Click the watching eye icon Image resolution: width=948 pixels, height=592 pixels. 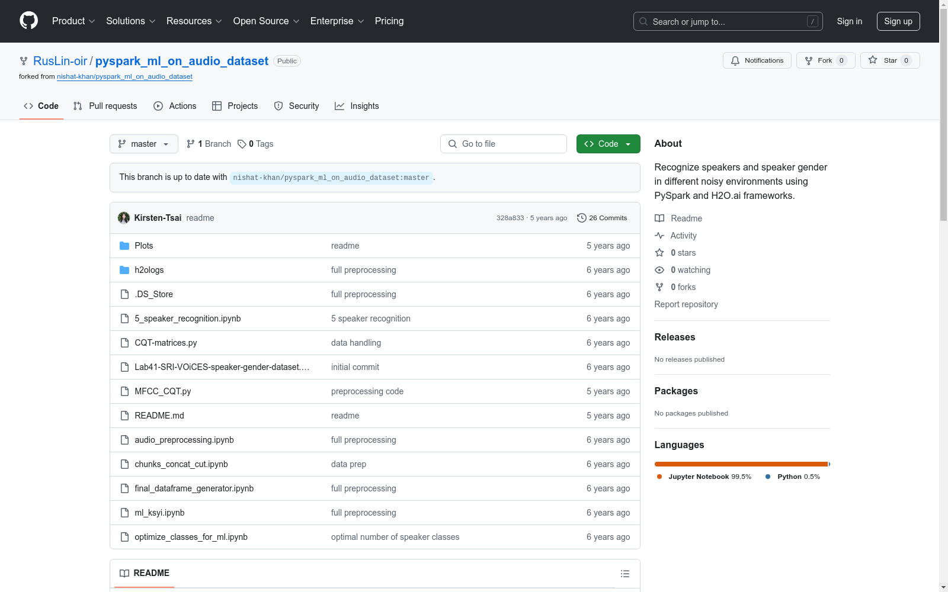click(x=659, y=270)
